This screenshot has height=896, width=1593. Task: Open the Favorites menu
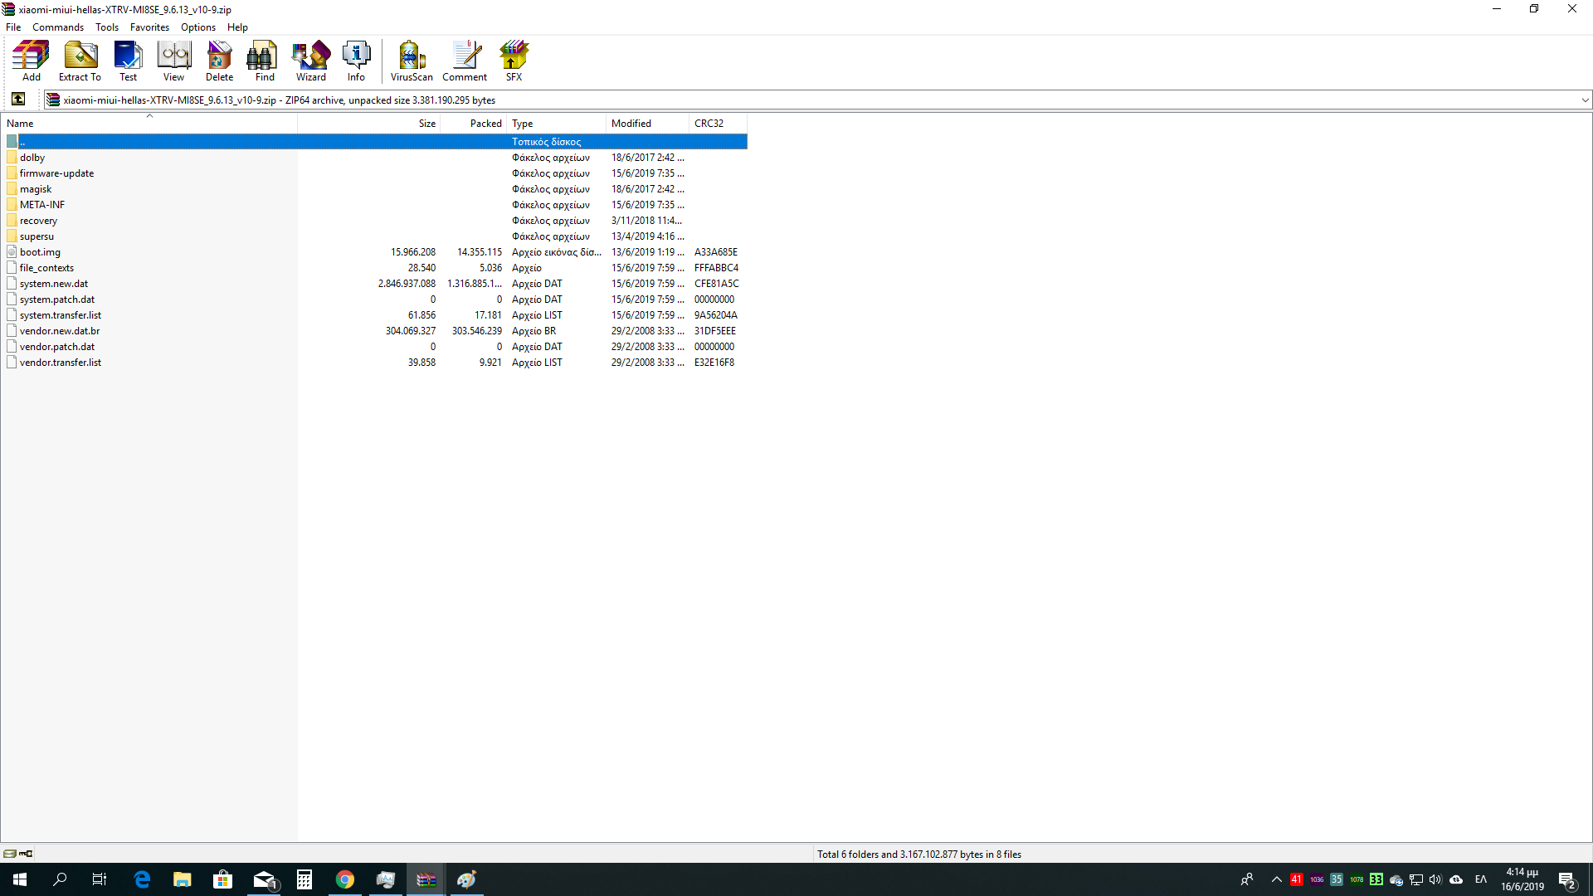click(x=149, y=27)
